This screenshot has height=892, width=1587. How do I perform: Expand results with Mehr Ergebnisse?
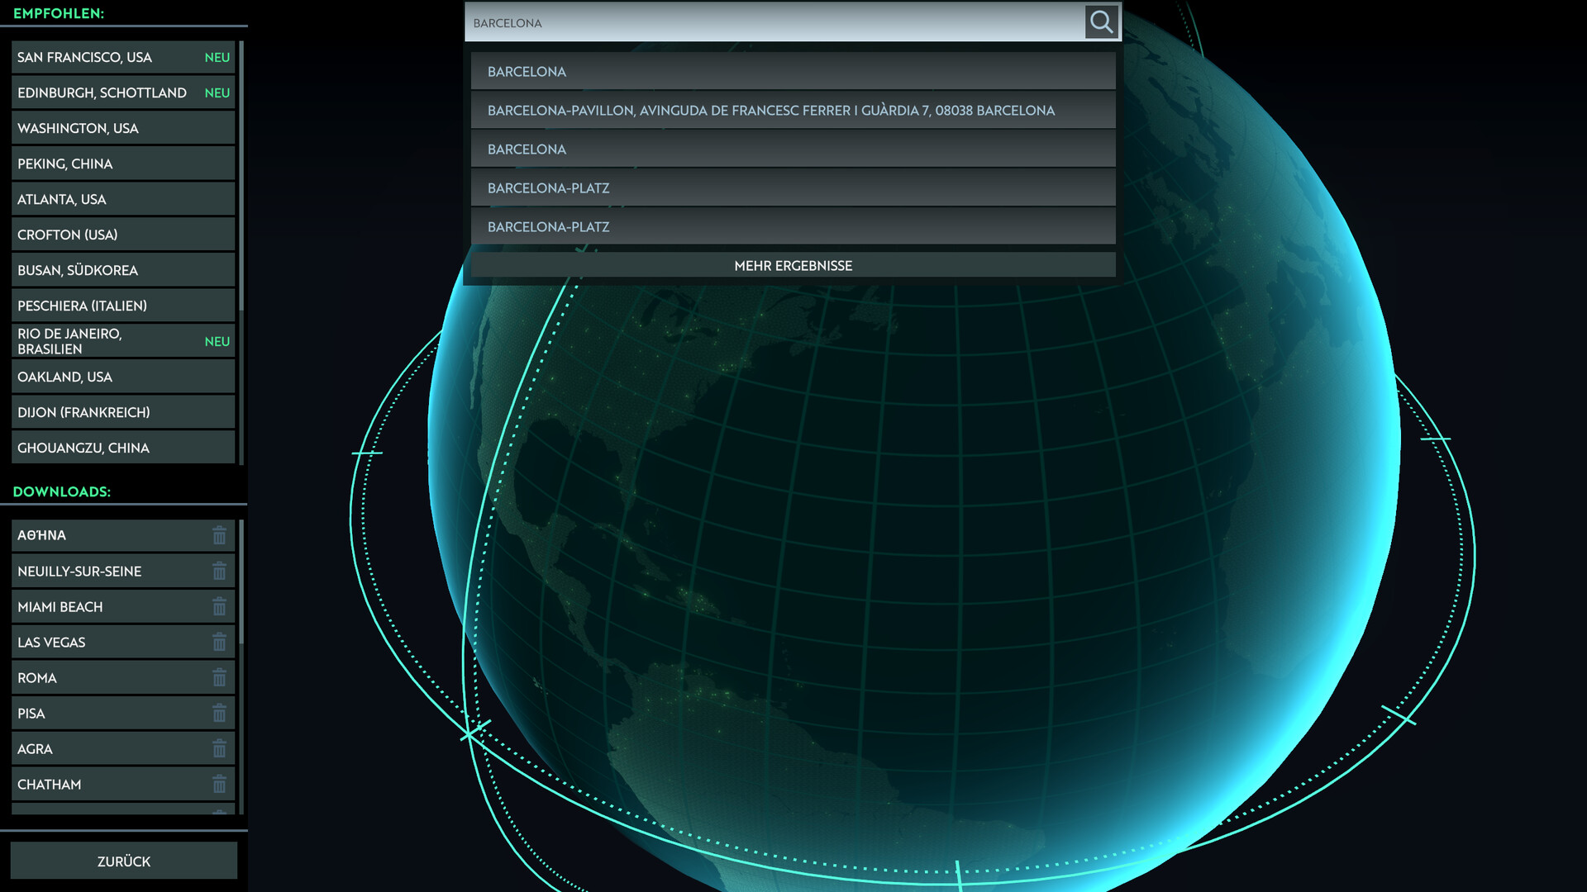[792, 266]
